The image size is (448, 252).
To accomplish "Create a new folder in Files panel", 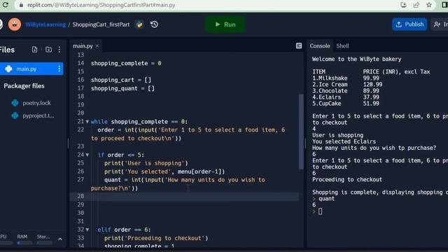I will click(x=48, y=50).
